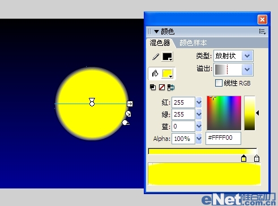
Task: Collapse the 颜色 panel triangle
Action: (x=156, y=32)
